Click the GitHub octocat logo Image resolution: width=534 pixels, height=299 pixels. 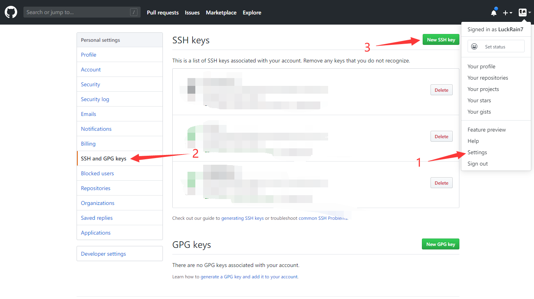[11, 12]
